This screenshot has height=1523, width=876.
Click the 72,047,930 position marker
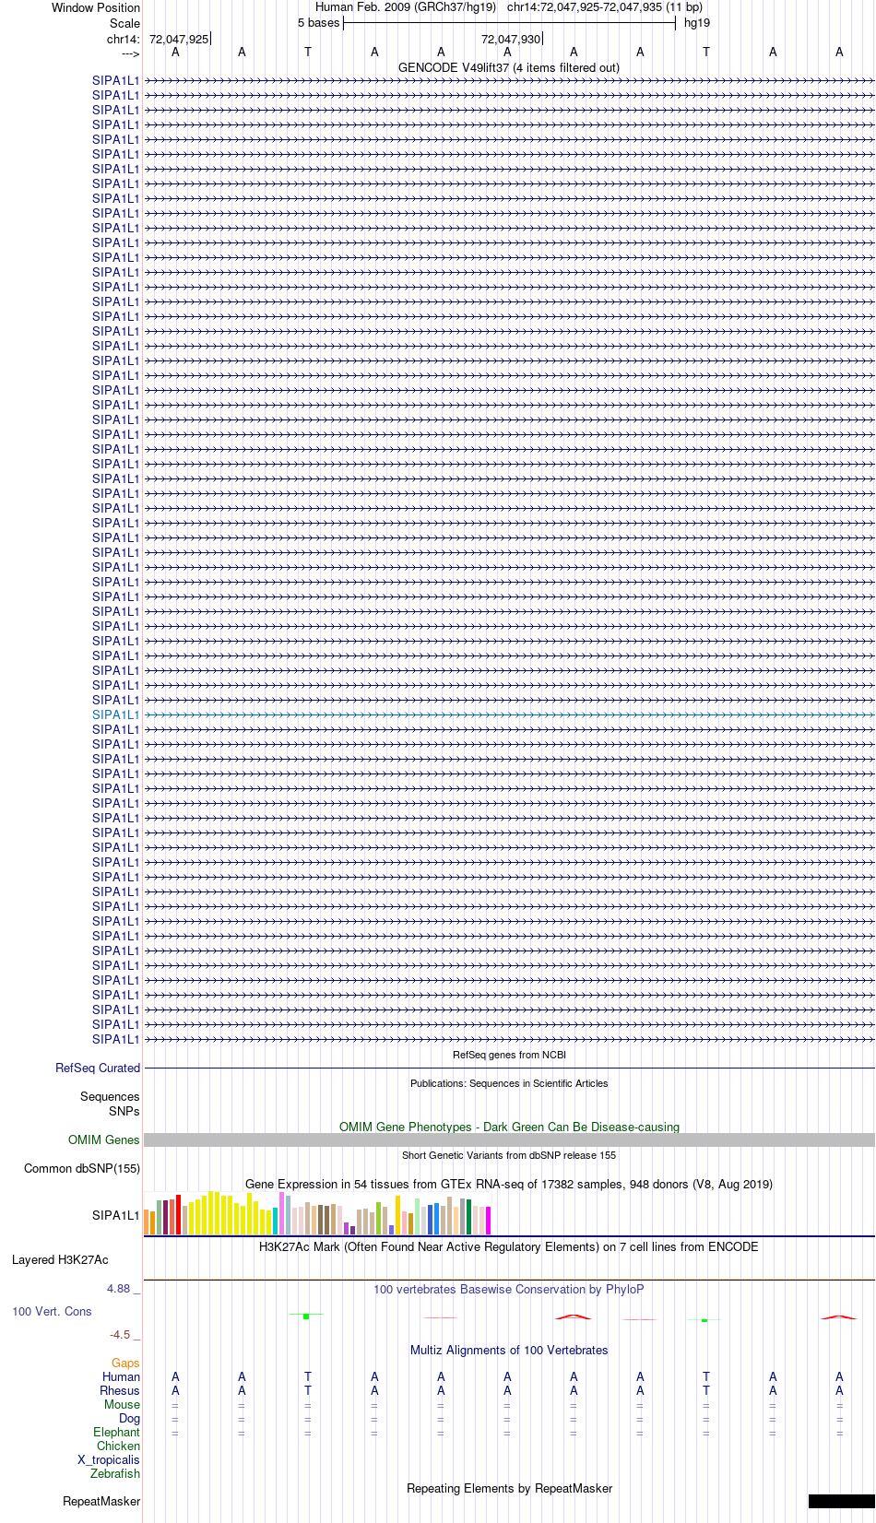511,39
